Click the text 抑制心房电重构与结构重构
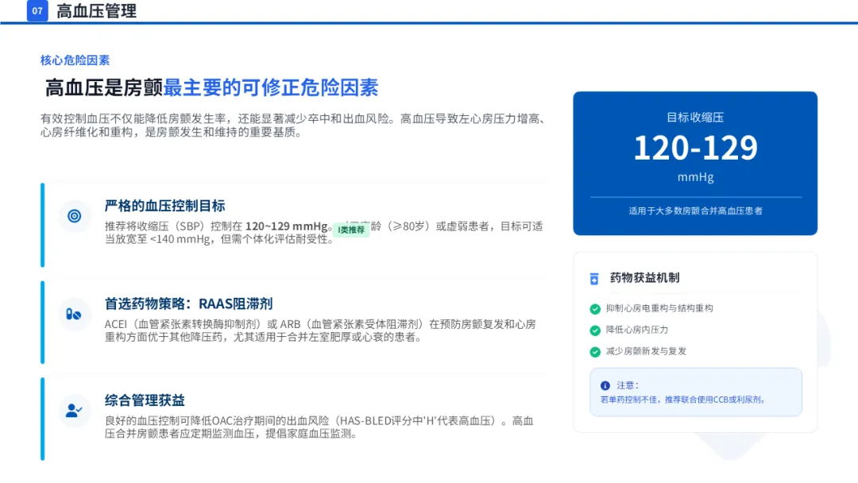 click(x=659, y=308)
